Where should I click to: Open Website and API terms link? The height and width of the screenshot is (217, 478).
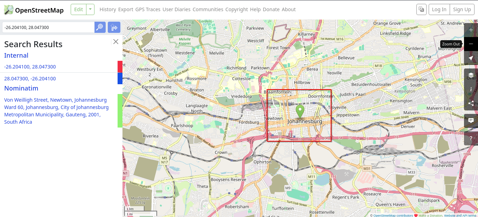[x=460, y=215]
